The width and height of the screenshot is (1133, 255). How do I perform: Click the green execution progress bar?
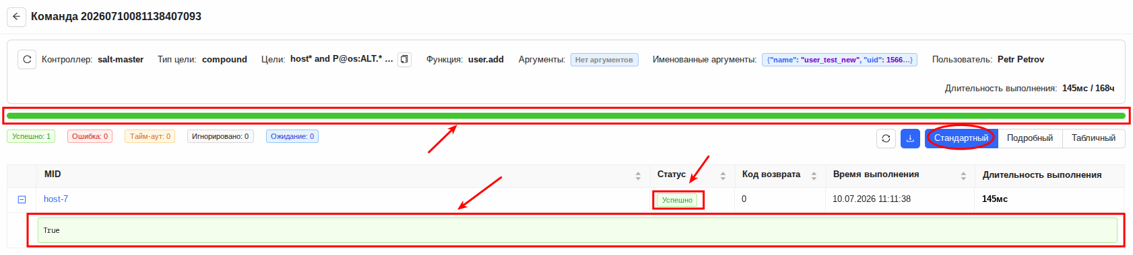click(566, 116)
